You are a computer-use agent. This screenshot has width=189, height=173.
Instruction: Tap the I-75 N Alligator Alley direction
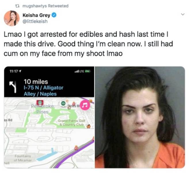click(43, 91)
